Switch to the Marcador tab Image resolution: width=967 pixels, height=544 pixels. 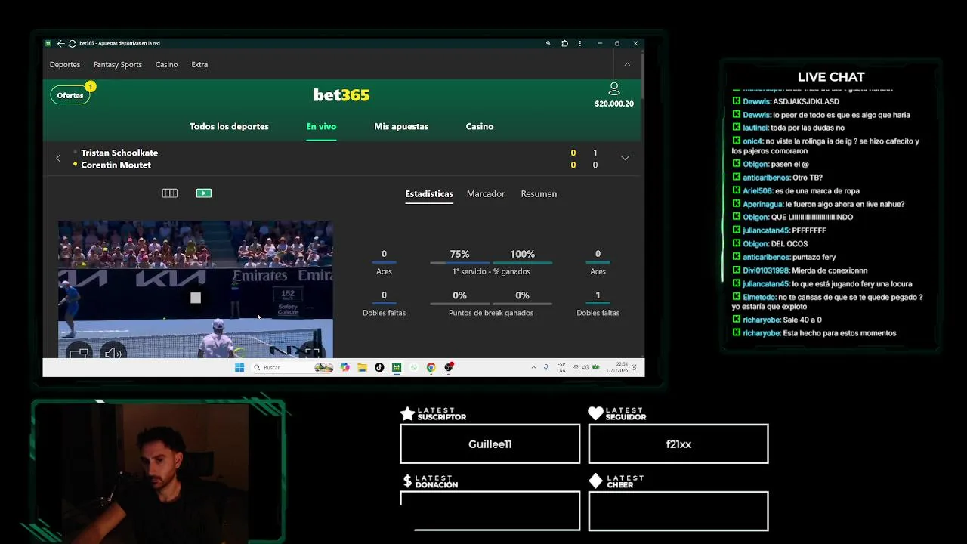click(x=486, y=194)
